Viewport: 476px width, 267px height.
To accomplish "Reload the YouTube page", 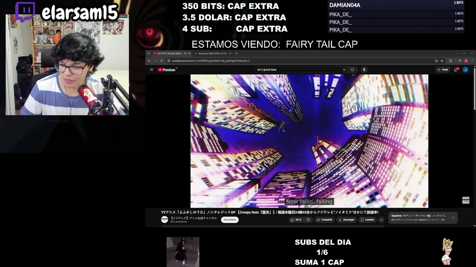I will pos(161,61).
